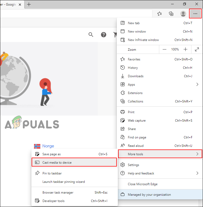Expand the More tools submenu
203x207 pixels.
[160, 154]
